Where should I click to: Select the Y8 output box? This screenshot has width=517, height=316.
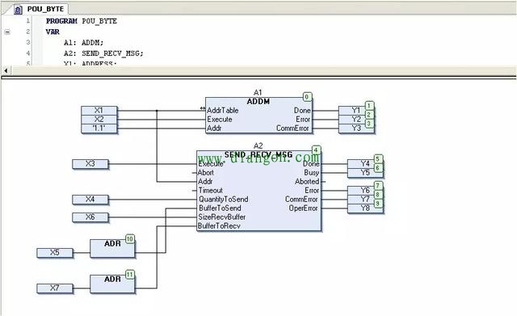[365, 209]
